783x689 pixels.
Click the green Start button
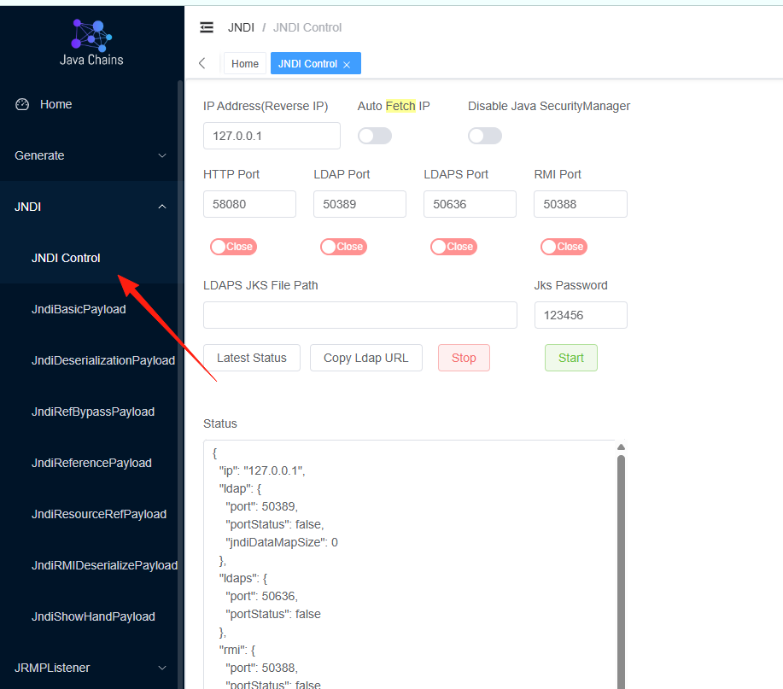tap(570, 358)
